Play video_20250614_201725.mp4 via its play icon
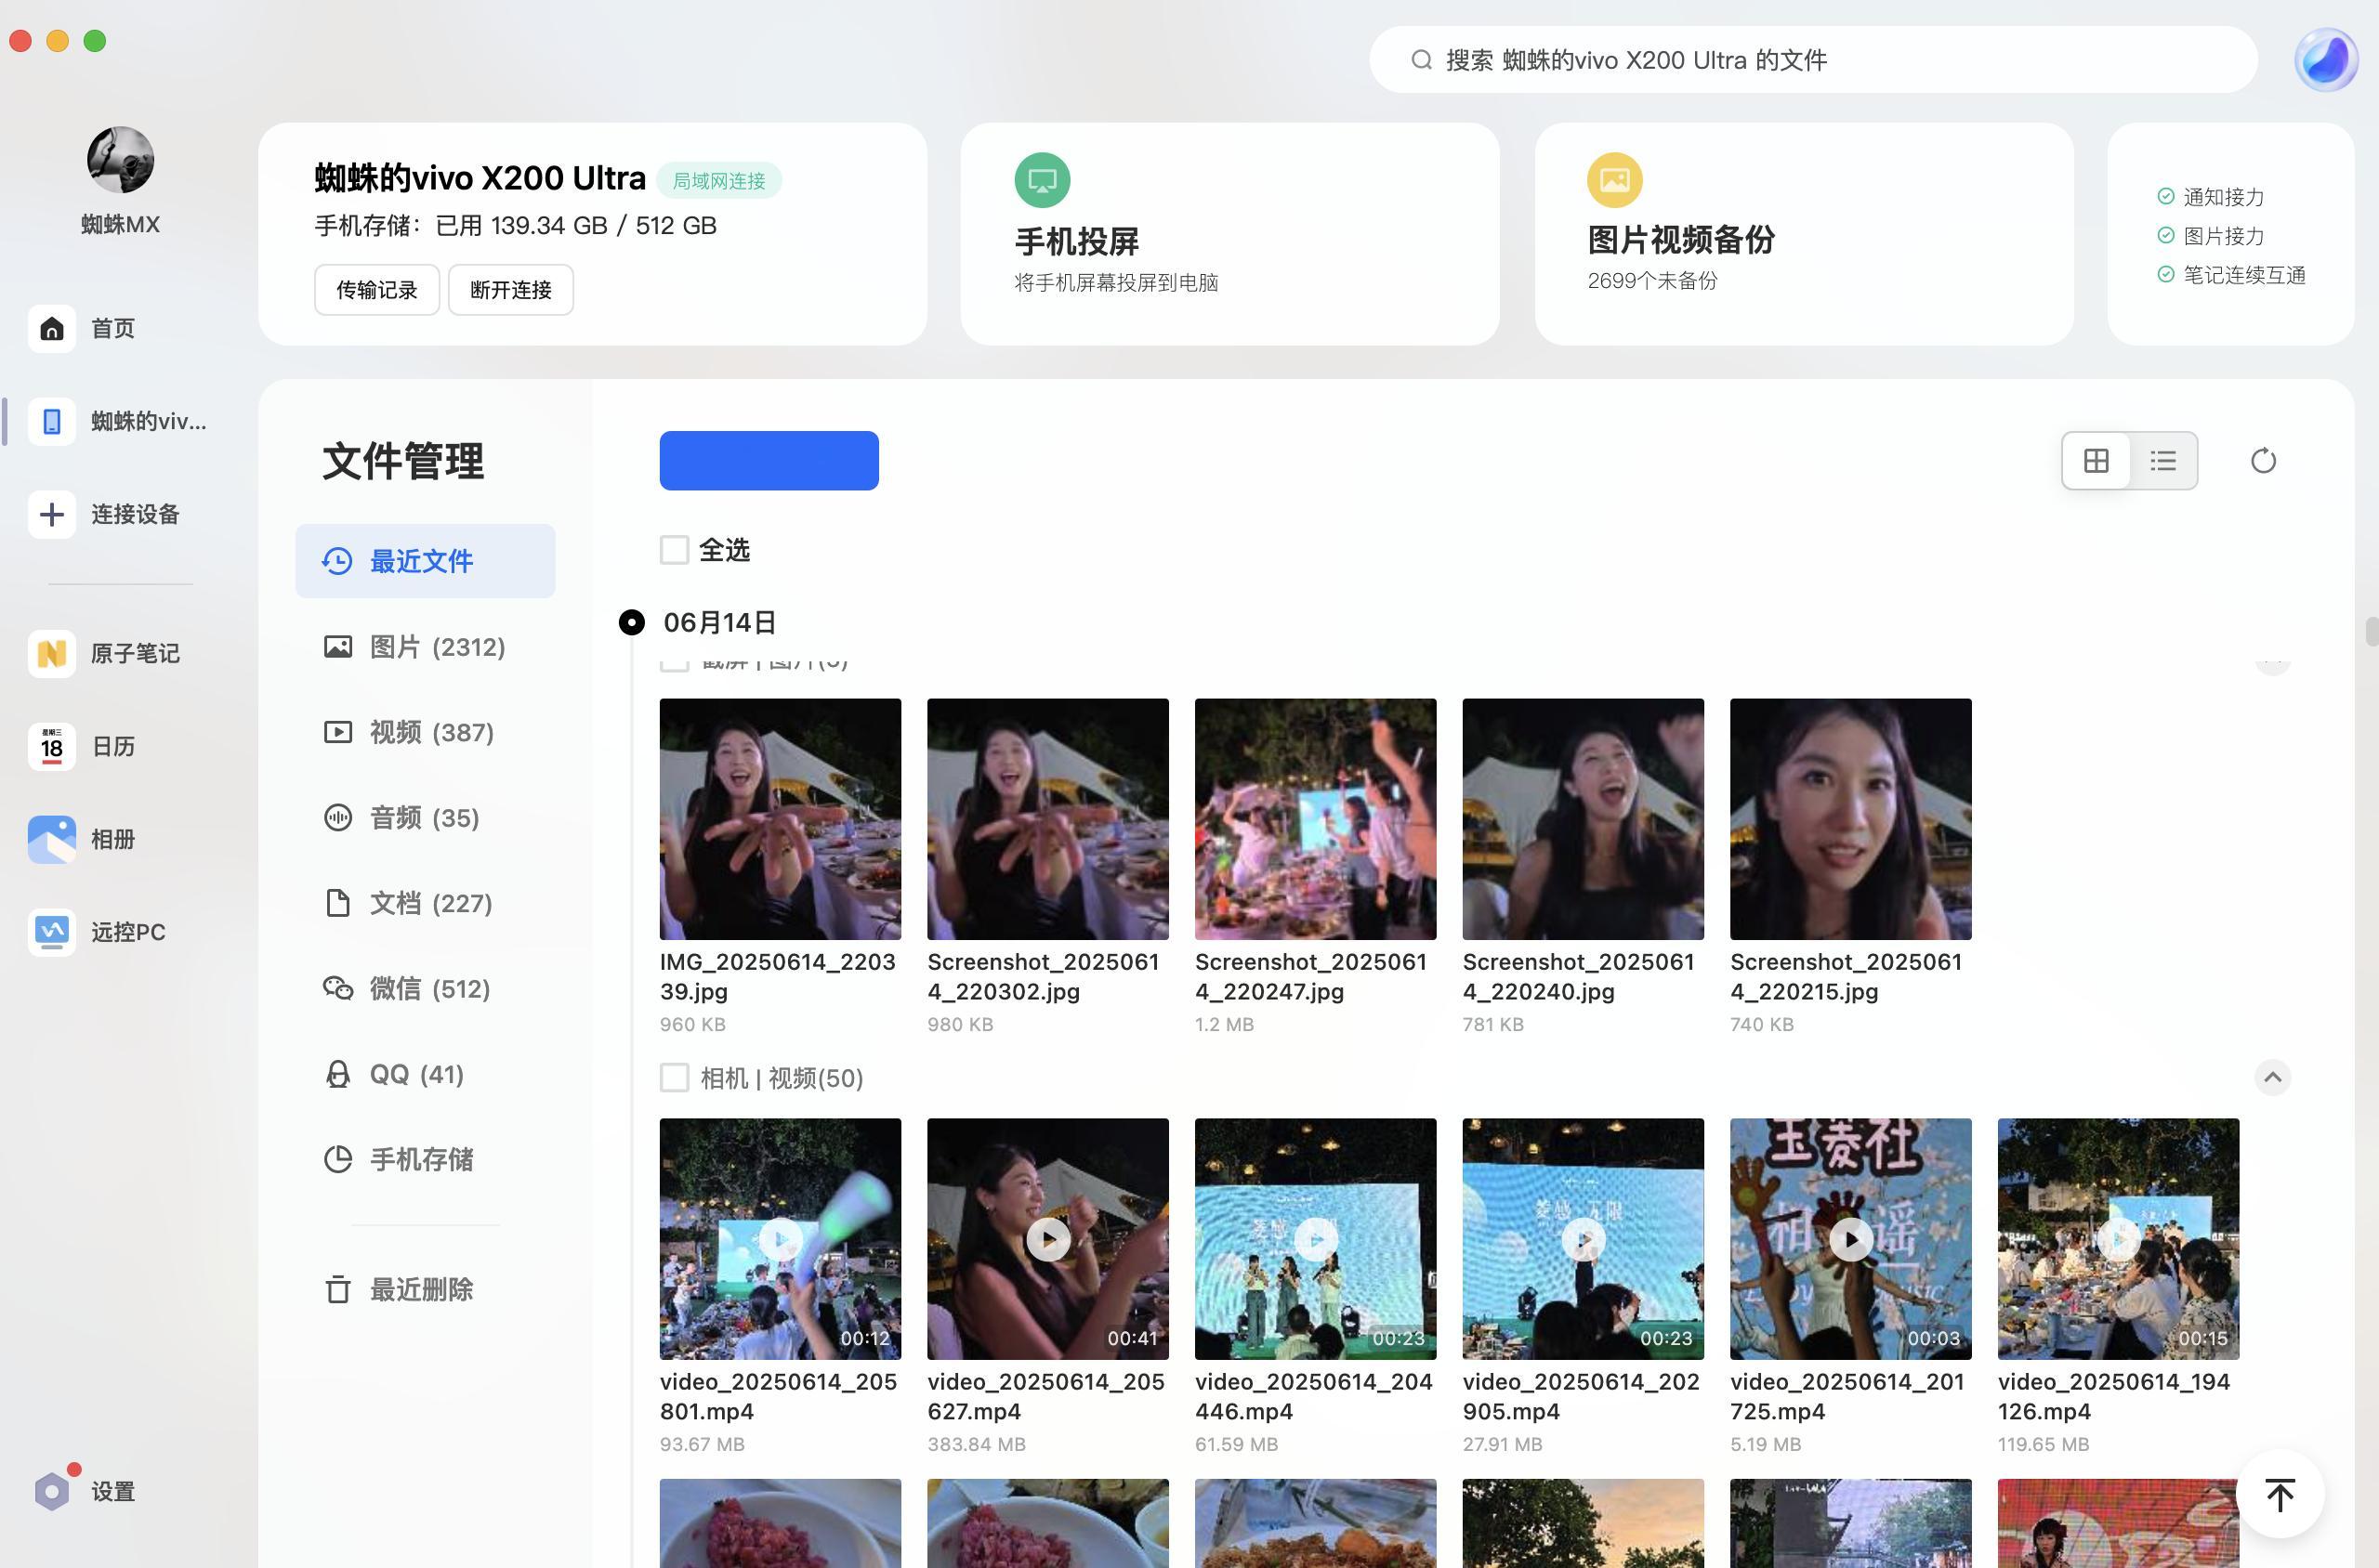Screen dimensions: 2379x1568 (x=1851, y=1240)
